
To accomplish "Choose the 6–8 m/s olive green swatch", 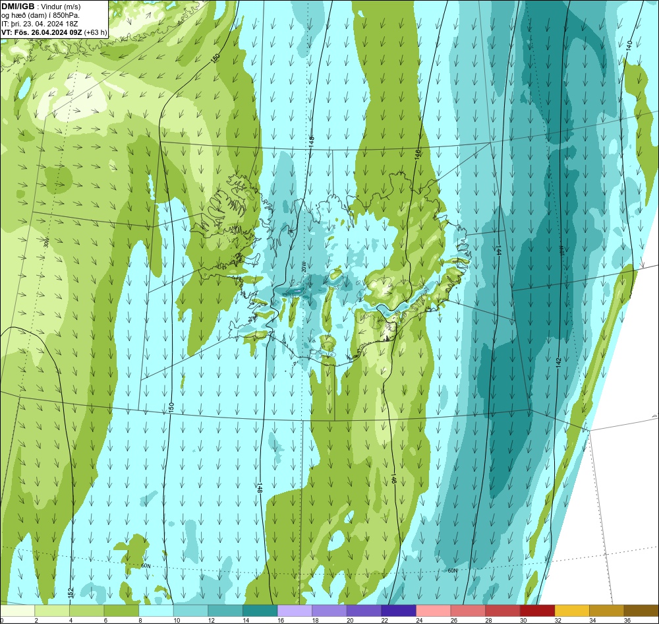I will click(x=121, y=611).
